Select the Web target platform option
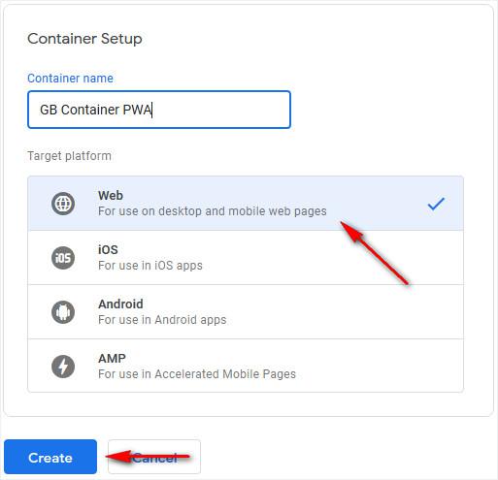 click(x=246, y=204)
